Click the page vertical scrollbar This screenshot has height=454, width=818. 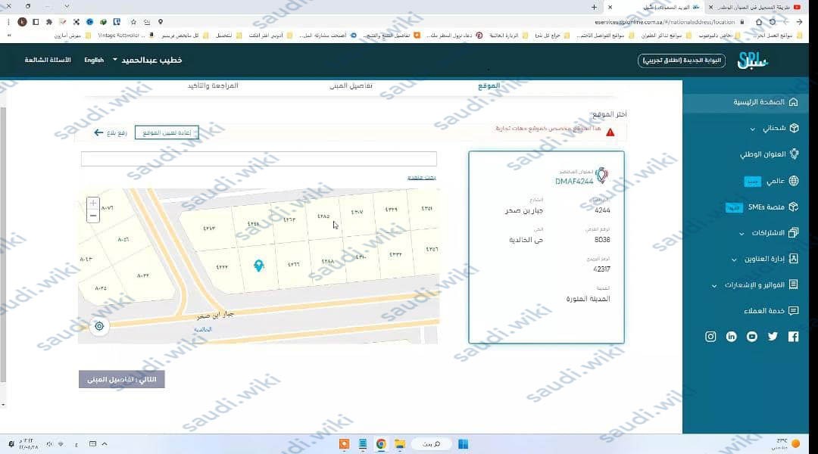click(3, 245)
